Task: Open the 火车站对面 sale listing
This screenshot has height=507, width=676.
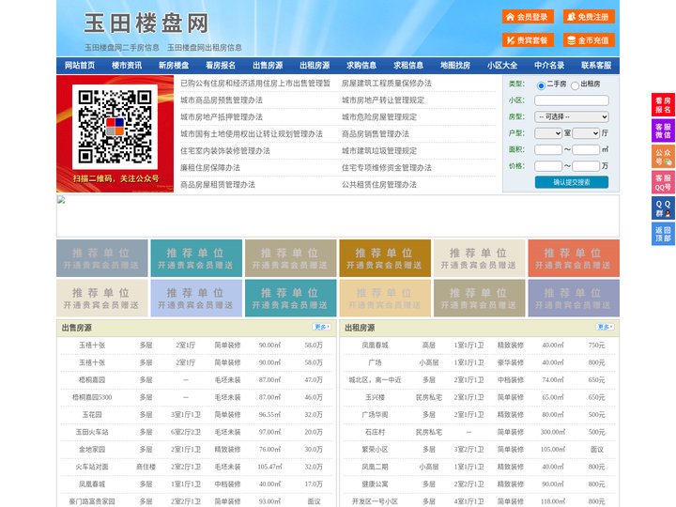Action: [x=92, y=467]
